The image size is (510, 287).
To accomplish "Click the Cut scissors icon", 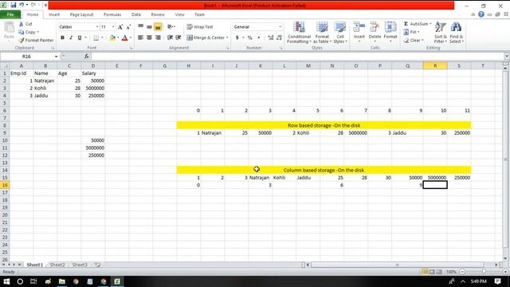I will coord(22,24).
